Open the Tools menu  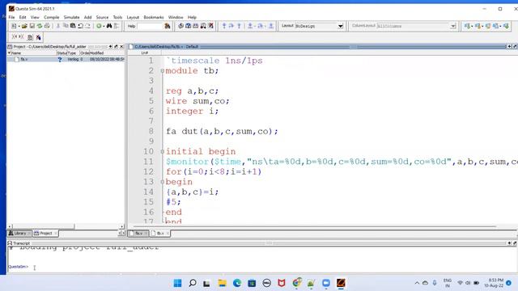coord(117,17)
